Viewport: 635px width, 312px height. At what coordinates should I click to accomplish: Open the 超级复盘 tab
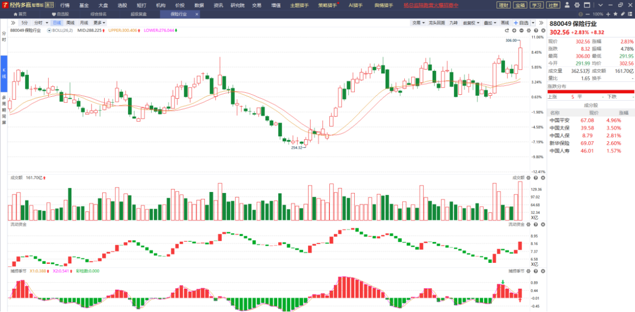click(x=138, y=14)
